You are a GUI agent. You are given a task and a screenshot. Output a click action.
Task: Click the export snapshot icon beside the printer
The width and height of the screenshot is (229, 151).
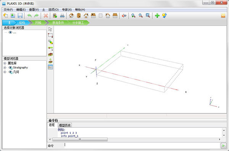(x=55, y=16)
